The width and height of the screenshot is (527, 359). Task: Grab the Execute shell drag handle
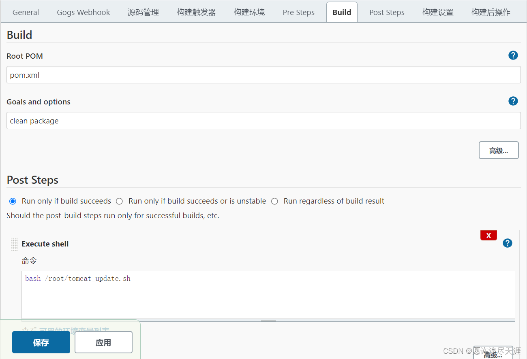click(14, 244)
